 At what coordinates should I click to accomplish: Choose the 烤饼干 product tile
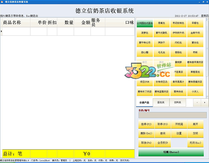click(x=161, y=43)
